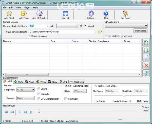Open the Player menu

(x=27, y=8)
